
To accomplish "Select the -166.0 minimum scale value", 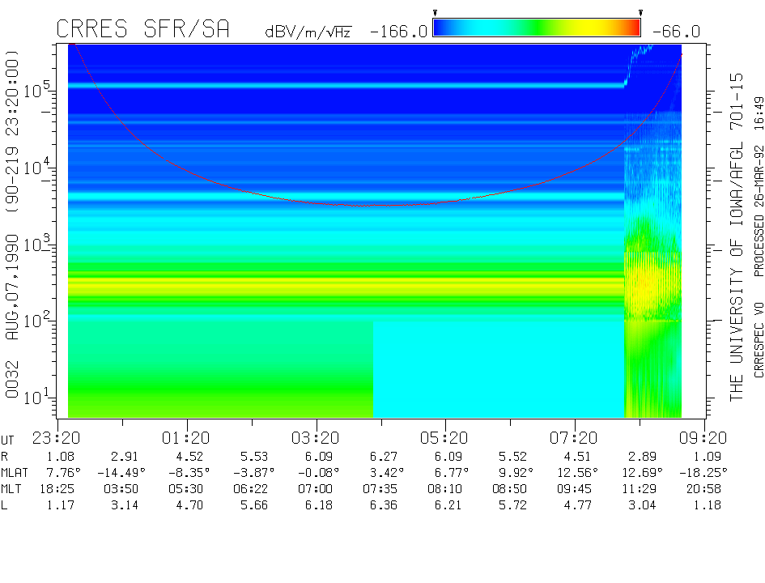I will (x=398, y=32).
